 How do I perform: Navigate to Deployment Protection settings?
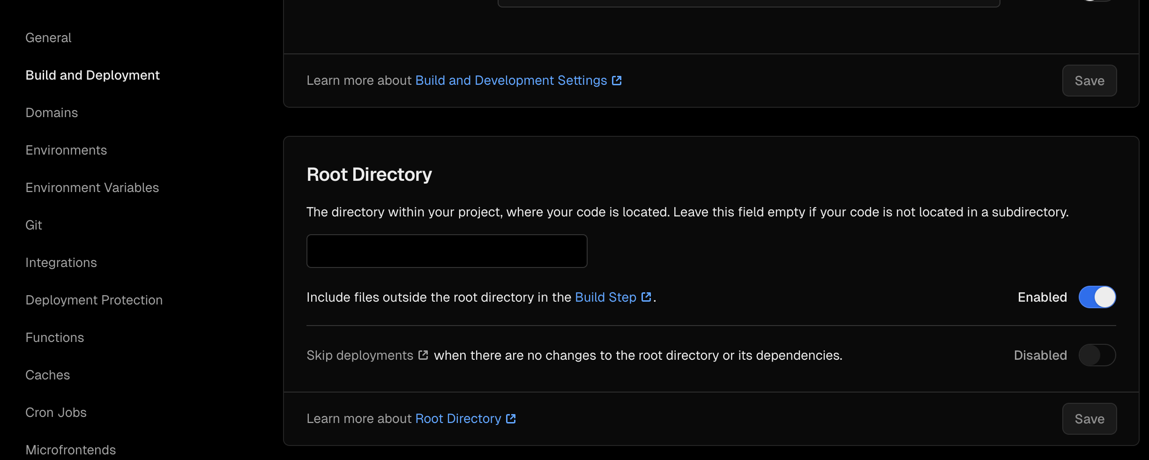coord(94,300)
